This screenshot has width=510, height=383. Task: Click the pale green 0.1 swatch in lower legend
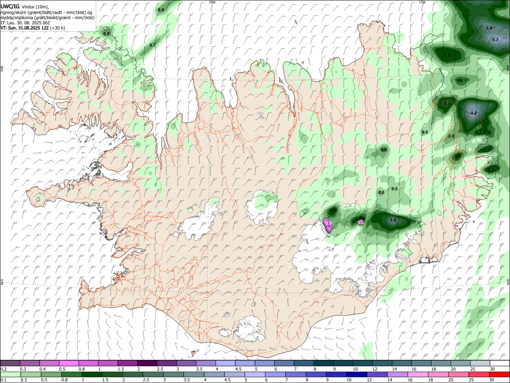pos(10,374)
